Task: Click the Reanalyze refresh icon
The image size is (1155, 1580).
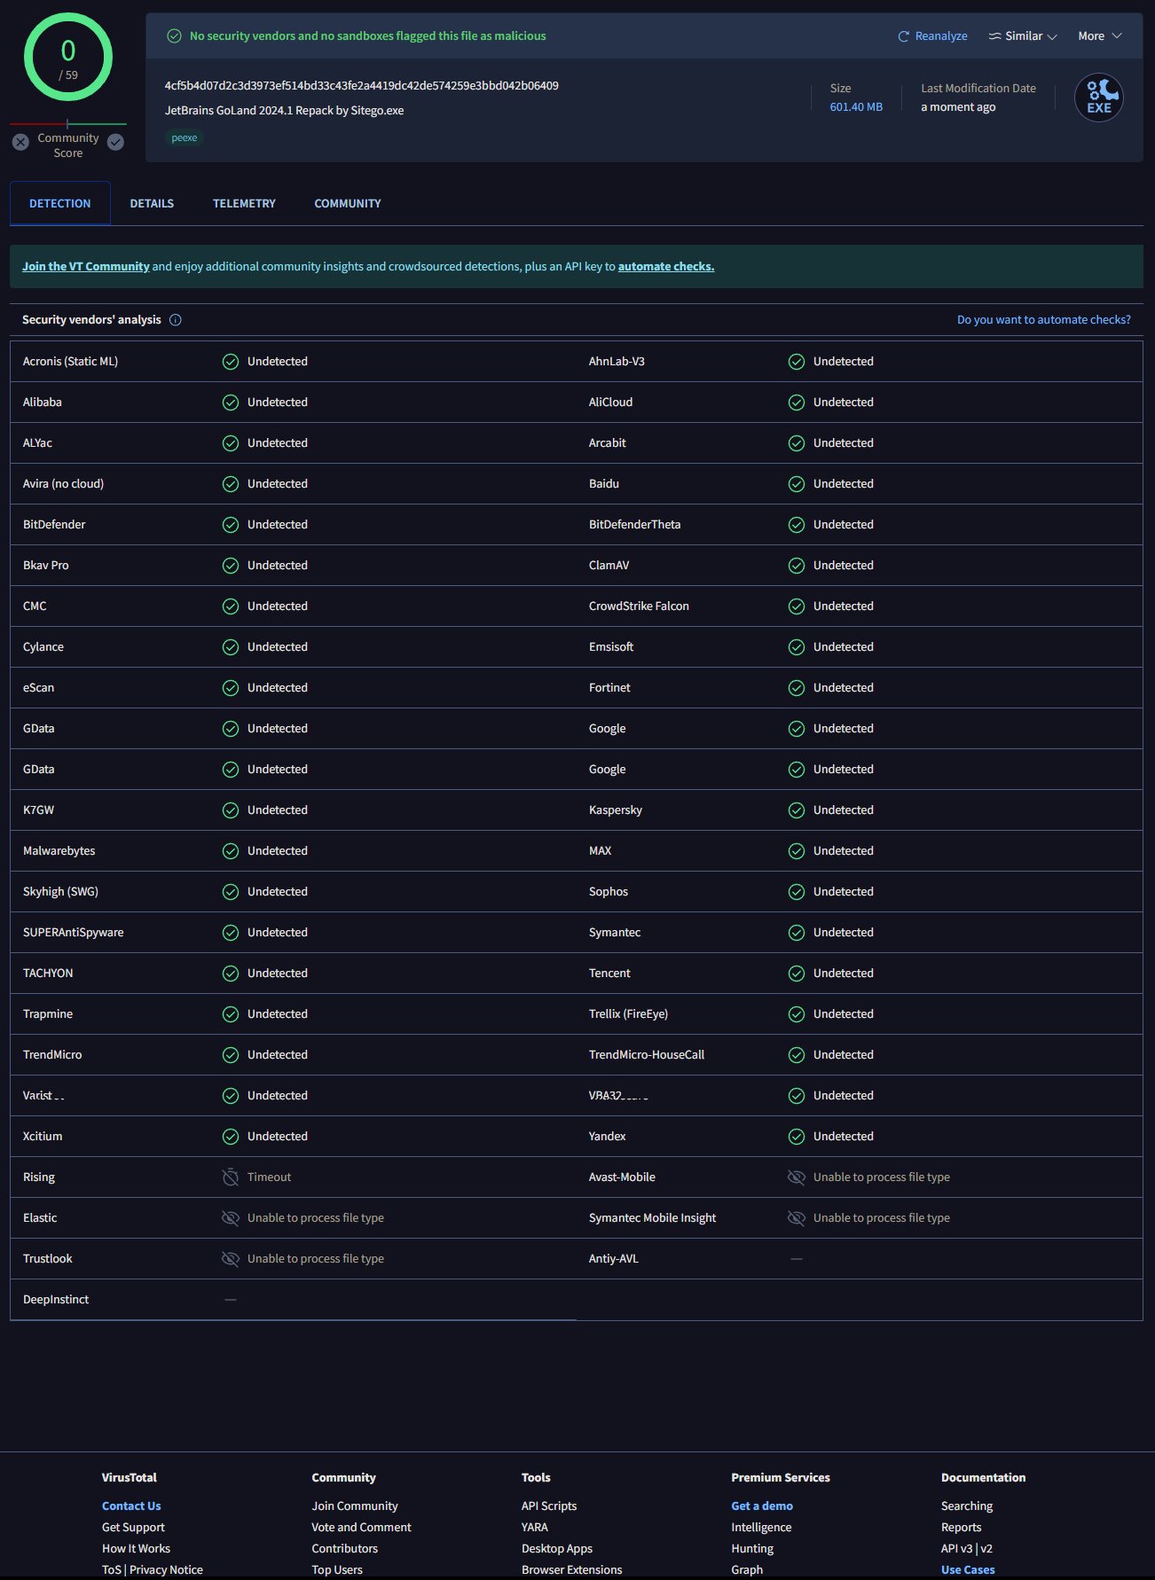Action: (903, 36)
